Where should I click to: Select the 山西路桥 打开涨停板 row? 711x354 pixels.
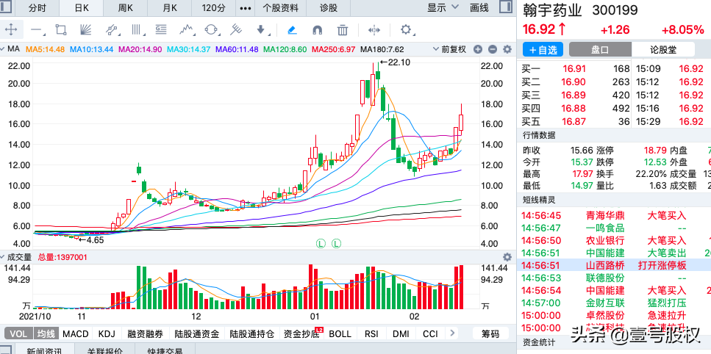tap(614, 265)
